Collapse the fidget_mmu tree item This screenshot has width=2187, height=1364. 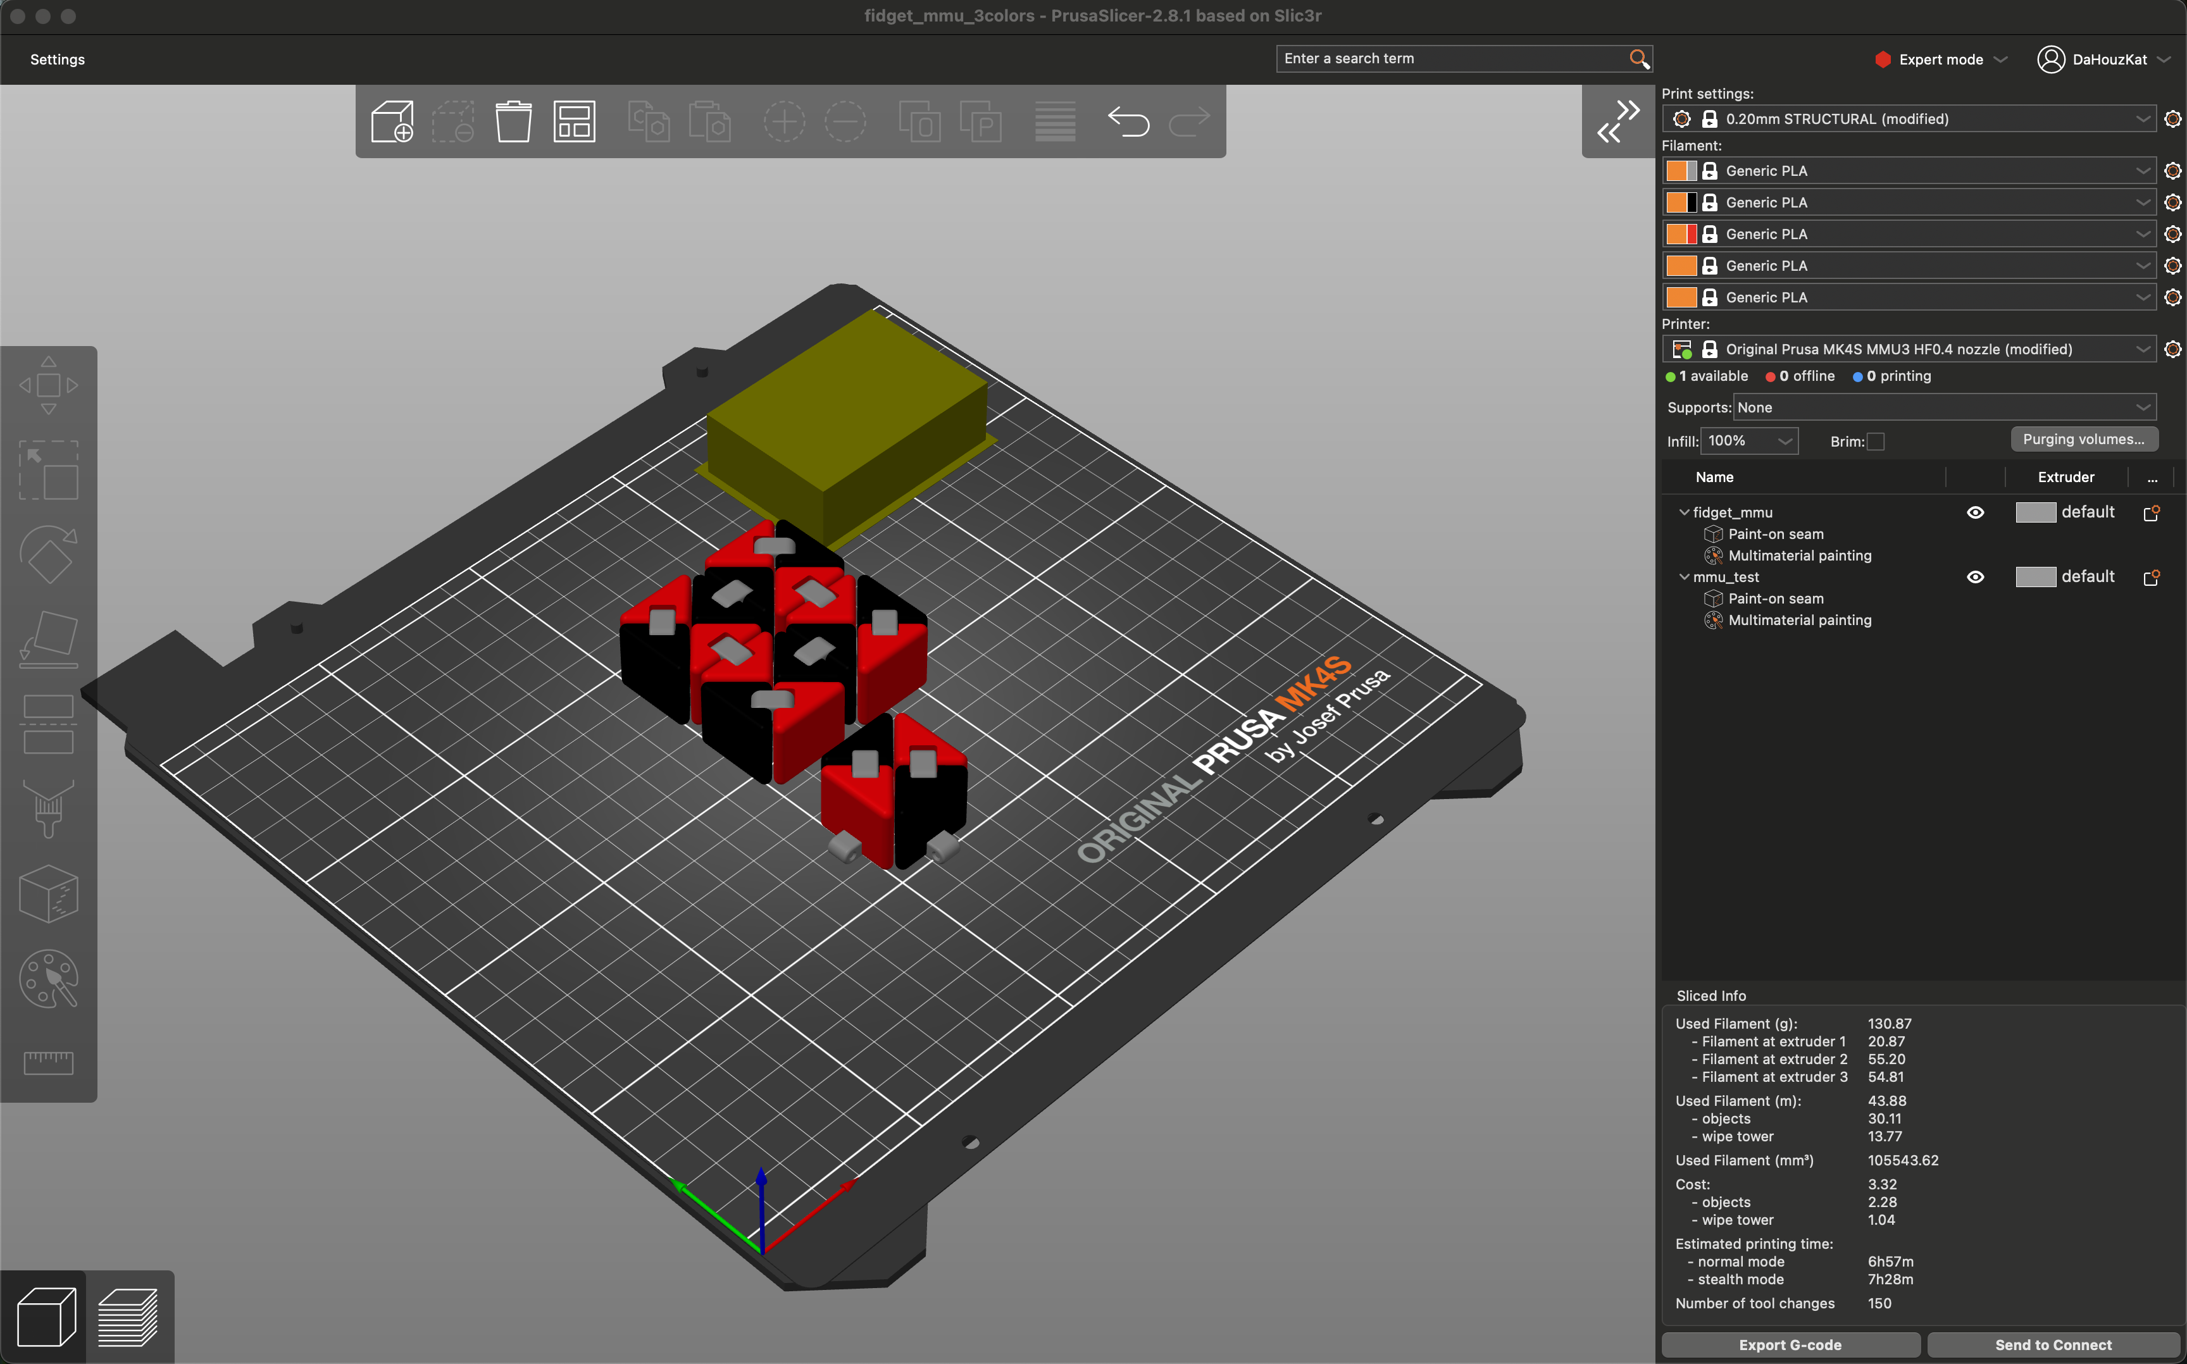1683,511
